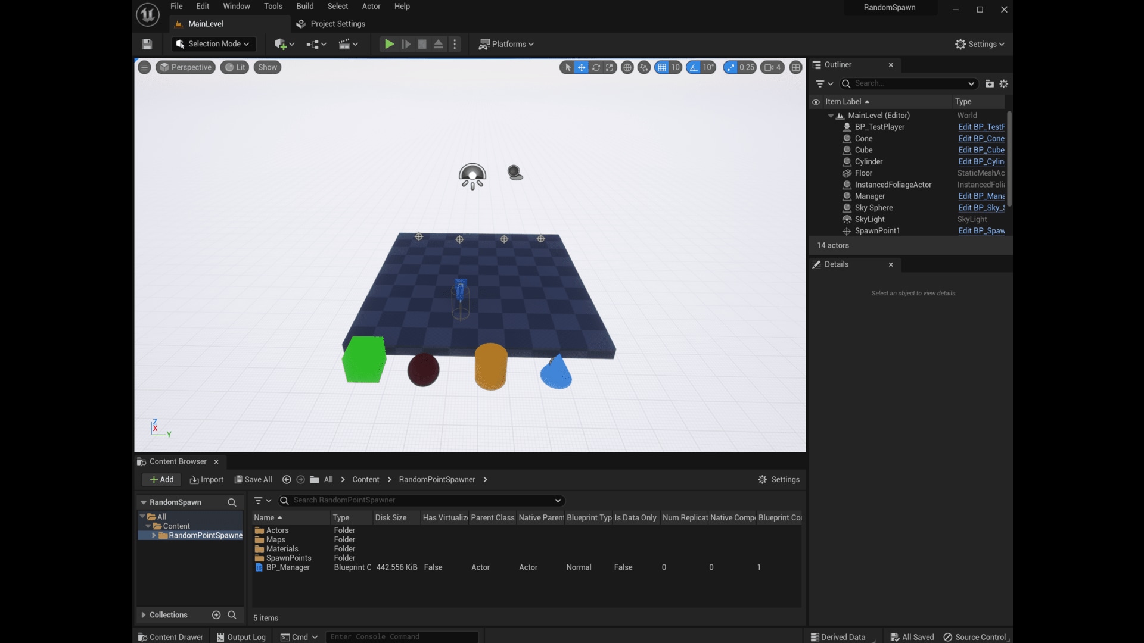Image resolution: width=1144 pixels, height=643 pixels.
Task: Toggle world/local coordinate system globe icon
Action: pyautogui.click(x=627, y=67)
